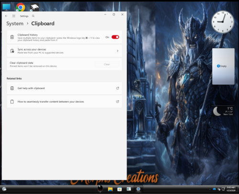Minimize the Settings window
This screenshot has height=194, width=239.
coord(105,14)
